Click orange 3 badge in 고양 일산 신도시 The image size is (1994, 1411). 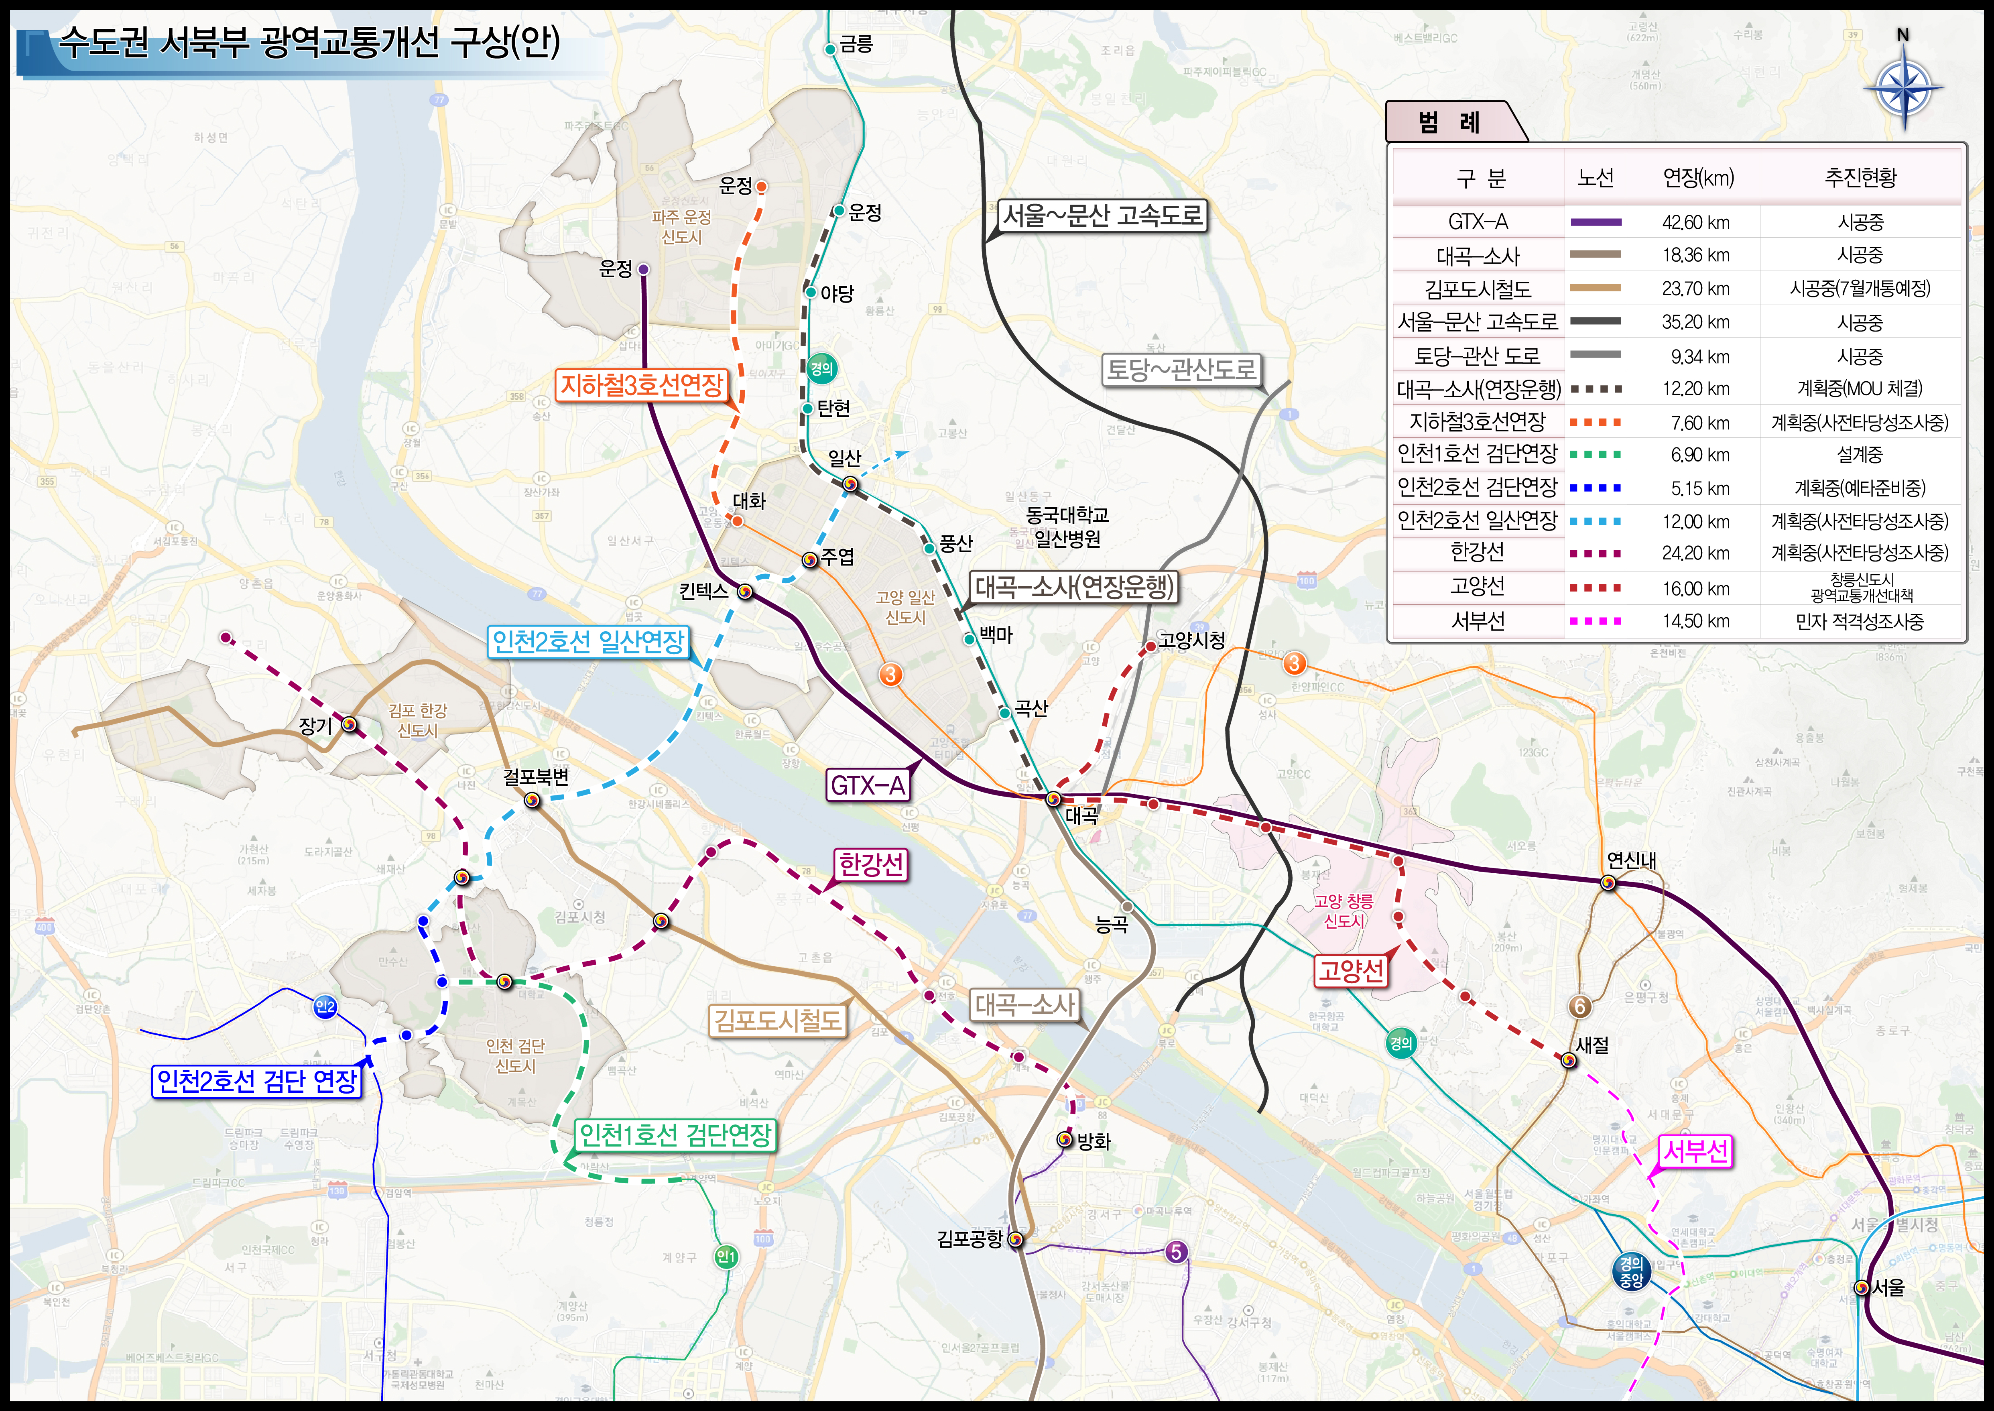coord(890,674)
